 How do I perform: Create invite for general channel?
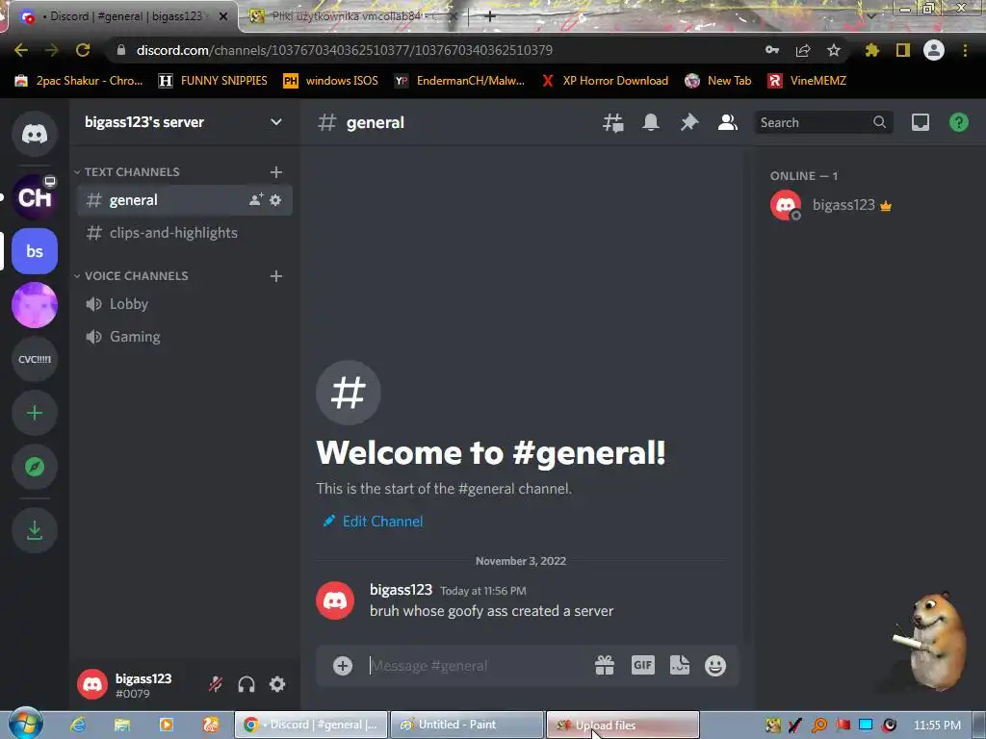pyautogui.click(x=256, y=200)
